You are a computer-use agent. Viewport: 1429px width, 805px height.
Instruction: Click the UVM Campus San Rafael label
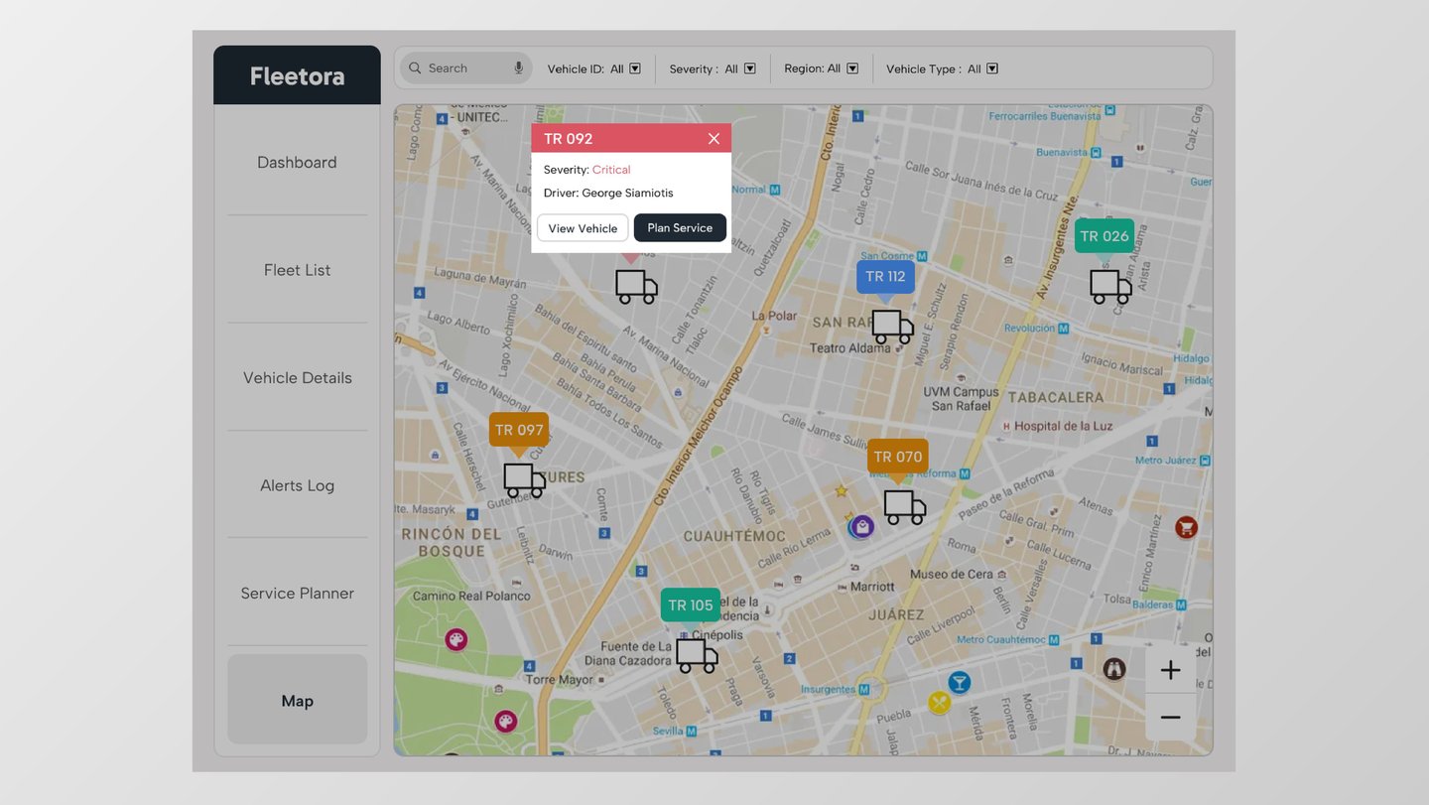pyautogui.click(x=961, y=399)
